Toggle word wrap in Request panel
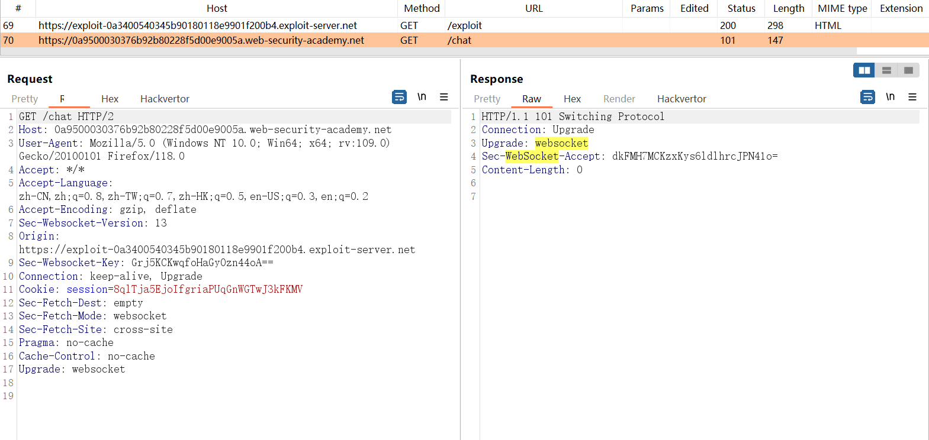 (399, 97)
